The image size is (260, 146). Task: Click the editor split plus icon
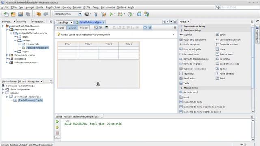pos(175,28)
